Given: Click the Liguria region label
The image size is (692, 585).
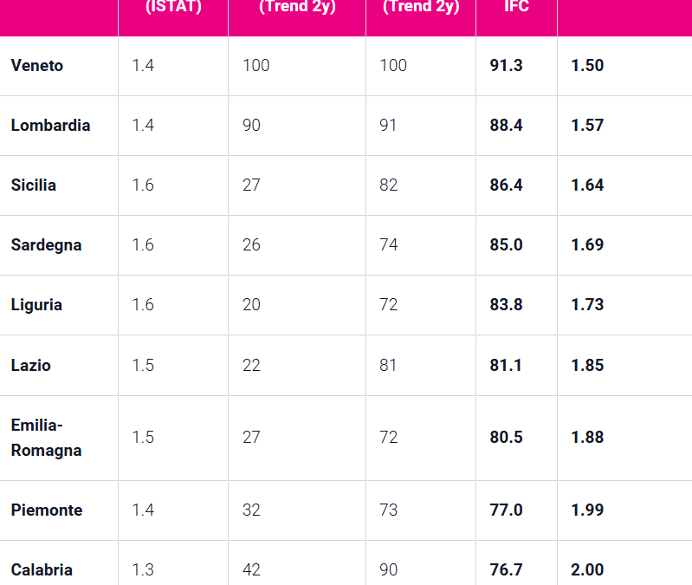Looking at the screenshot, I should point(36,305).
